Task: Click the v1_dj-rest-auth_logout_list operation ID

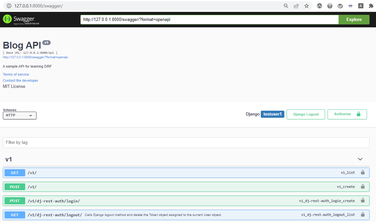Action: pyautogui.click(x=328, y=215)
